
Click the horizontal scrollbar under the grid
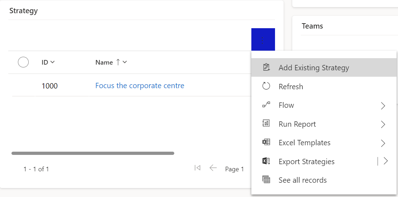click(x=93, y=153)
